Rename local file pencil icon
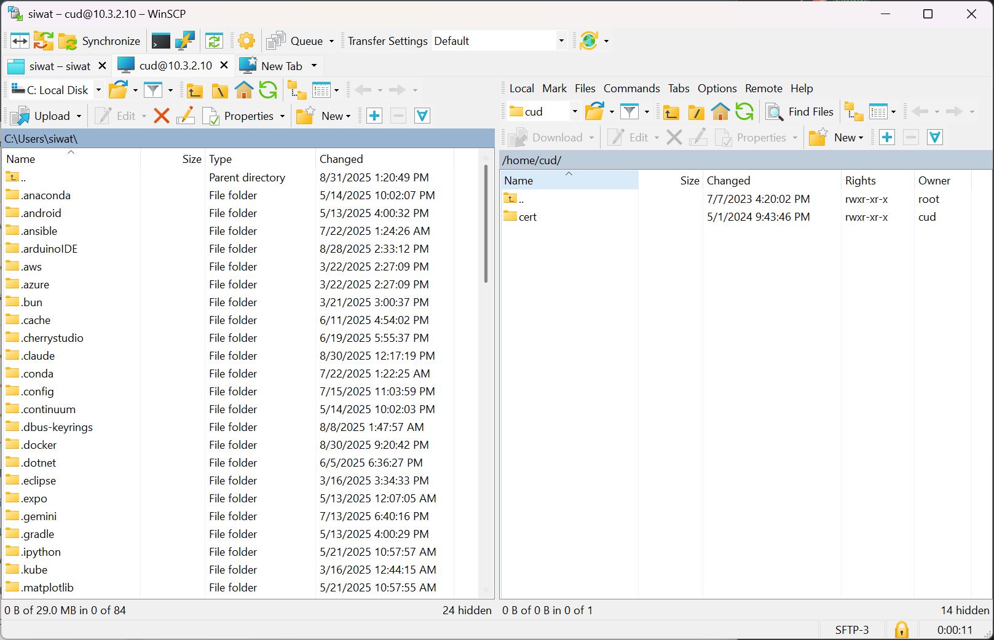Image resolution: width=994 pixels, height=640 pixels. pyautogui.click(x=185, y=116)
